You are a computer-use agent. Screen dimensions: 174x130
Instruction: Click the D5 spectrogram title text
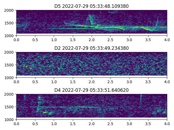92,6
